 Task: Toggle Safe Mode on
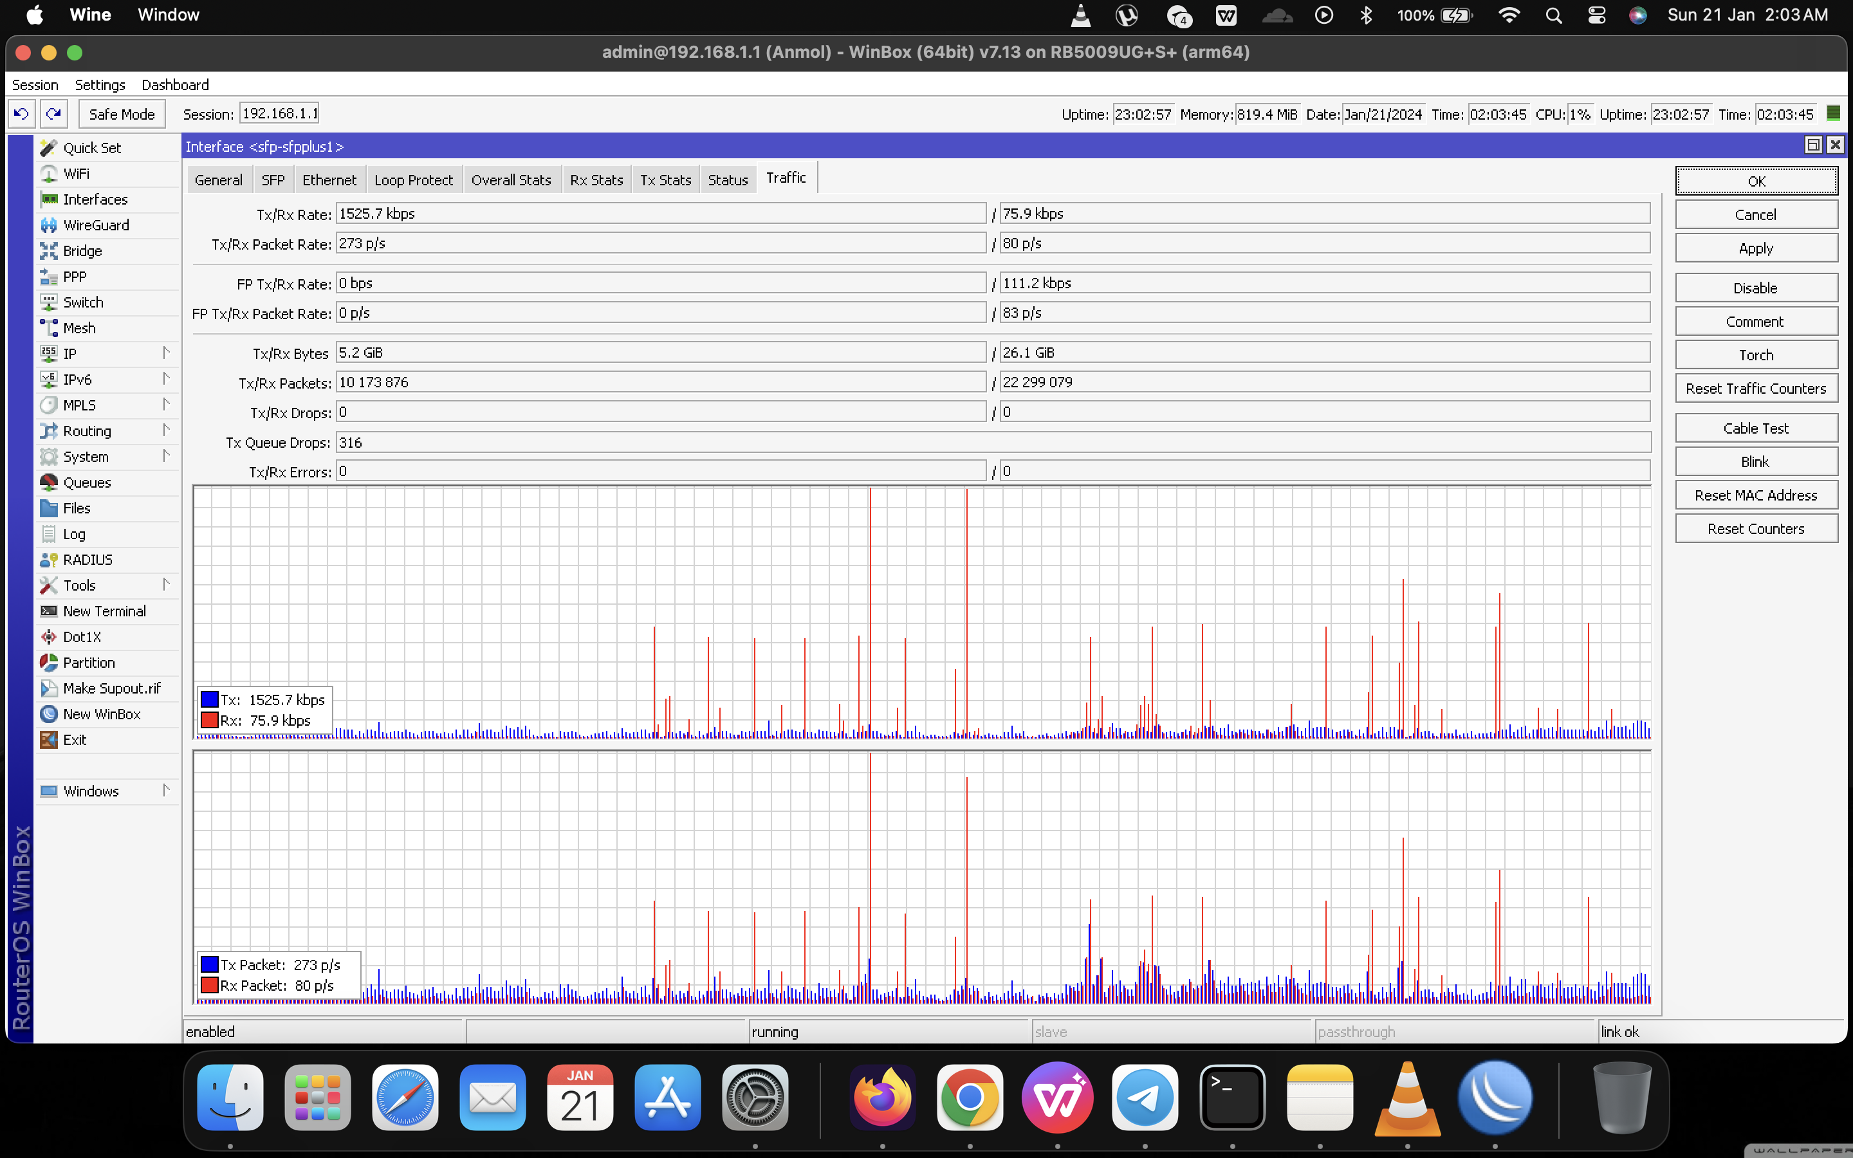point(122,114)
